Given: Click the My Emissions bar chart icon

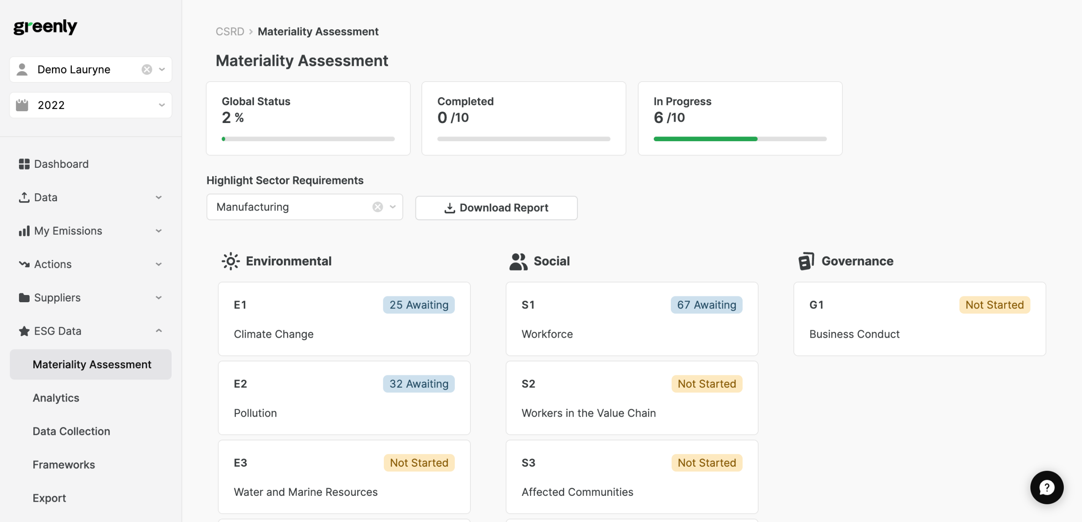Looking at the screenshot, I should tap(24, 231).
